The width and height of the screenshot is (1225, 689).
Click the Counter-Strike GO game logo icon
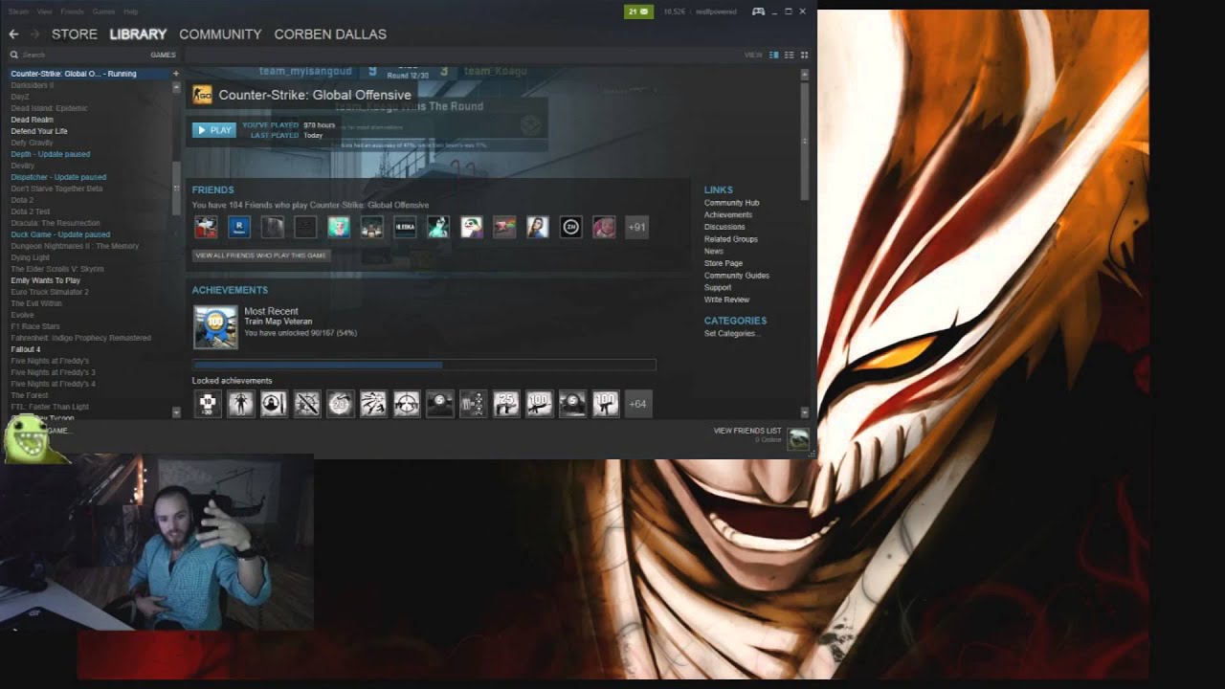[202, 95]
